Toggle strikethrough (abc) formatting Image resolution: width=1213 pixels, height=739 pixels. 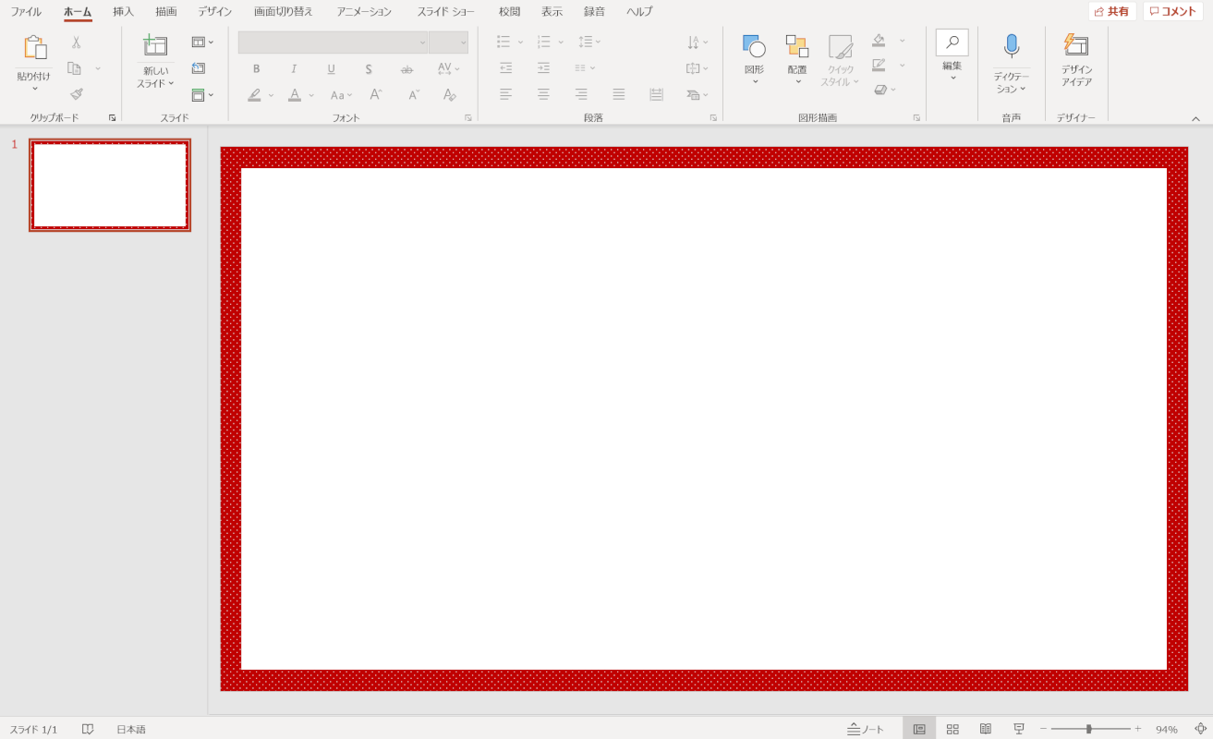pos(406,69)
